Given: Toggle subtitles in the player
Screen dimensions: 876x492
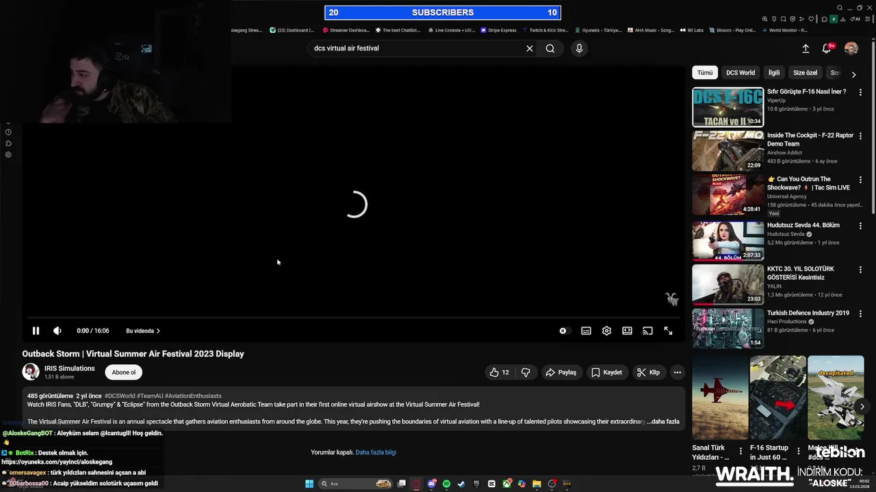Looking at the screenshot, I should (586, 331).
